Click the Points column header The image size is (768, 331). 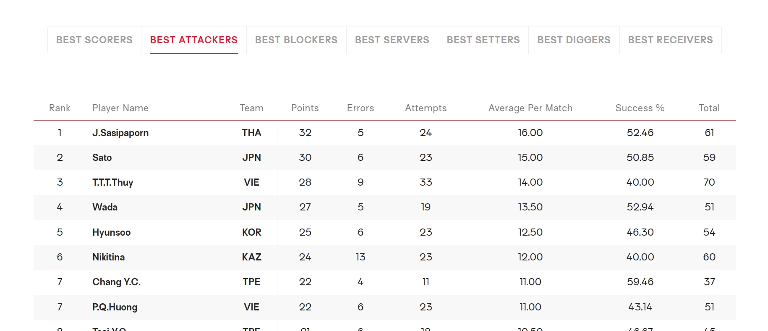[305, 108]
